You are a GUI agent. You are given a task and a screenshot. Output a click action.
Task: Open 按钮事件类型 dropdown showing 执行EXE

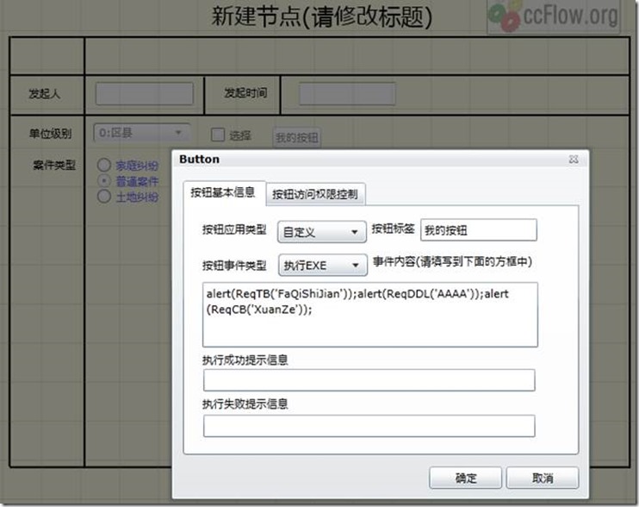coord(322,265)
